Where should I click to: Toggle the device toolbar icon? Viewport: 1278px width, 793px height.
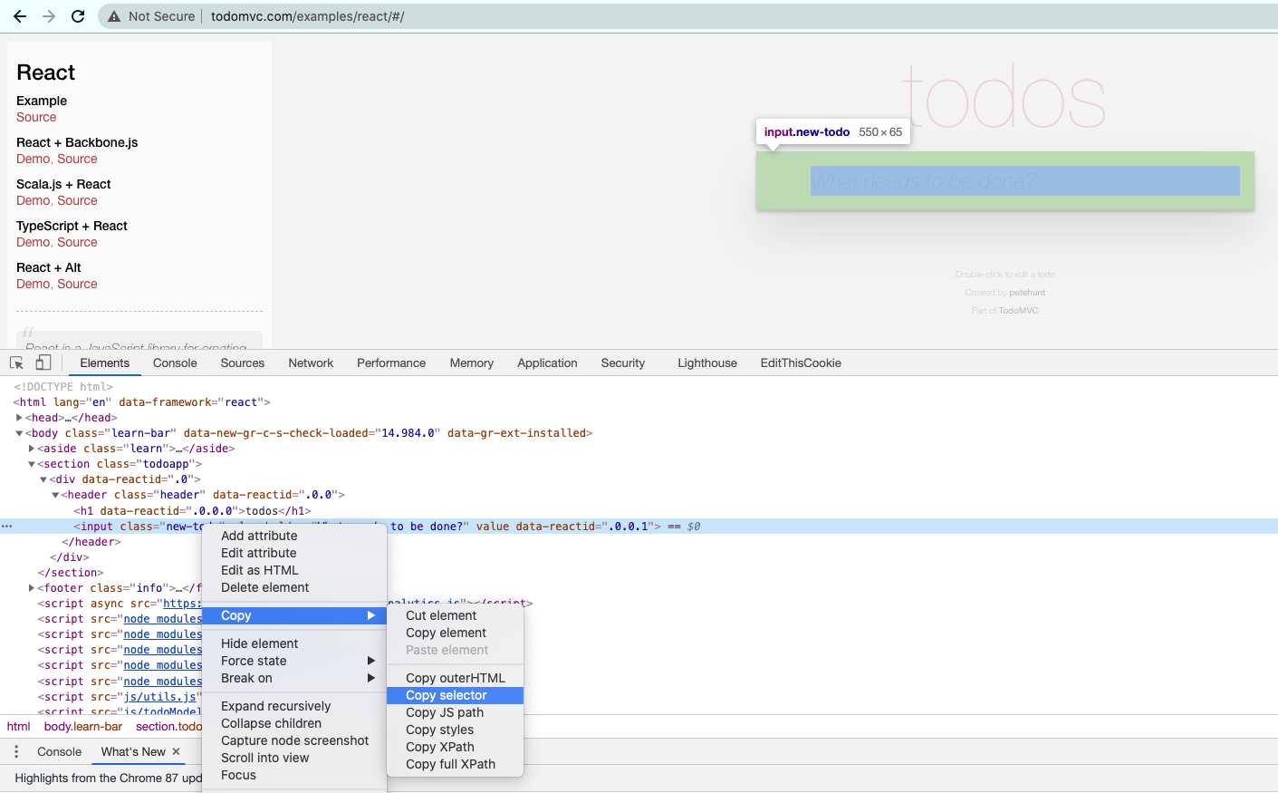pyautogui.click(x=43, y=363)
